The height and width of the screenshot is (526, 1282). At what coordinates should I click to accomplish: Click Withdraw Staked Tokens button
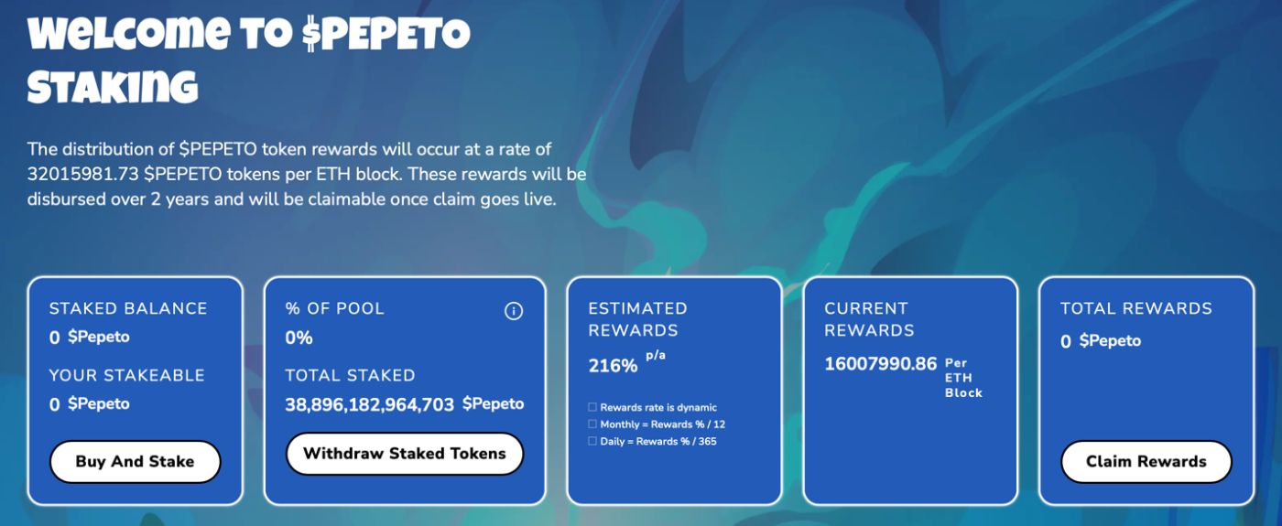[405, 454]
